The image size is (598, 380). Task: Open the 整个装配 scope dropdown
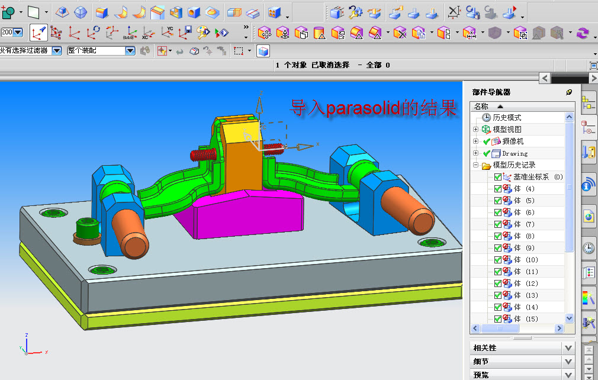(130, 50)
